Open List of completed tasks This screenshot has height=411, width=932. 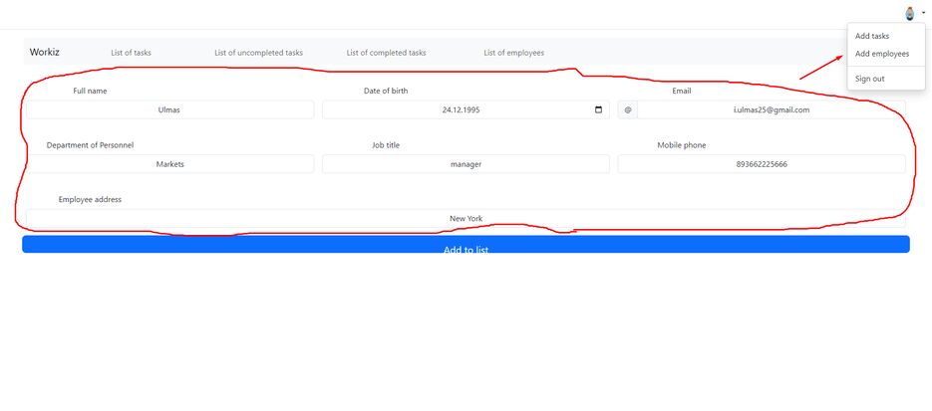point(386,53)
